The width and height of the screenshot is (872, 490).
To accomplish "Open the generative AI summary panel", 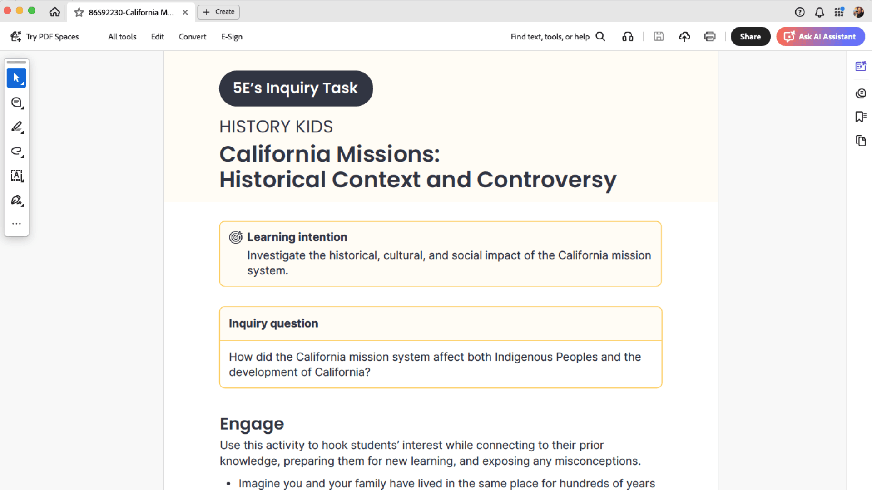I will click(x=862, y=66).
